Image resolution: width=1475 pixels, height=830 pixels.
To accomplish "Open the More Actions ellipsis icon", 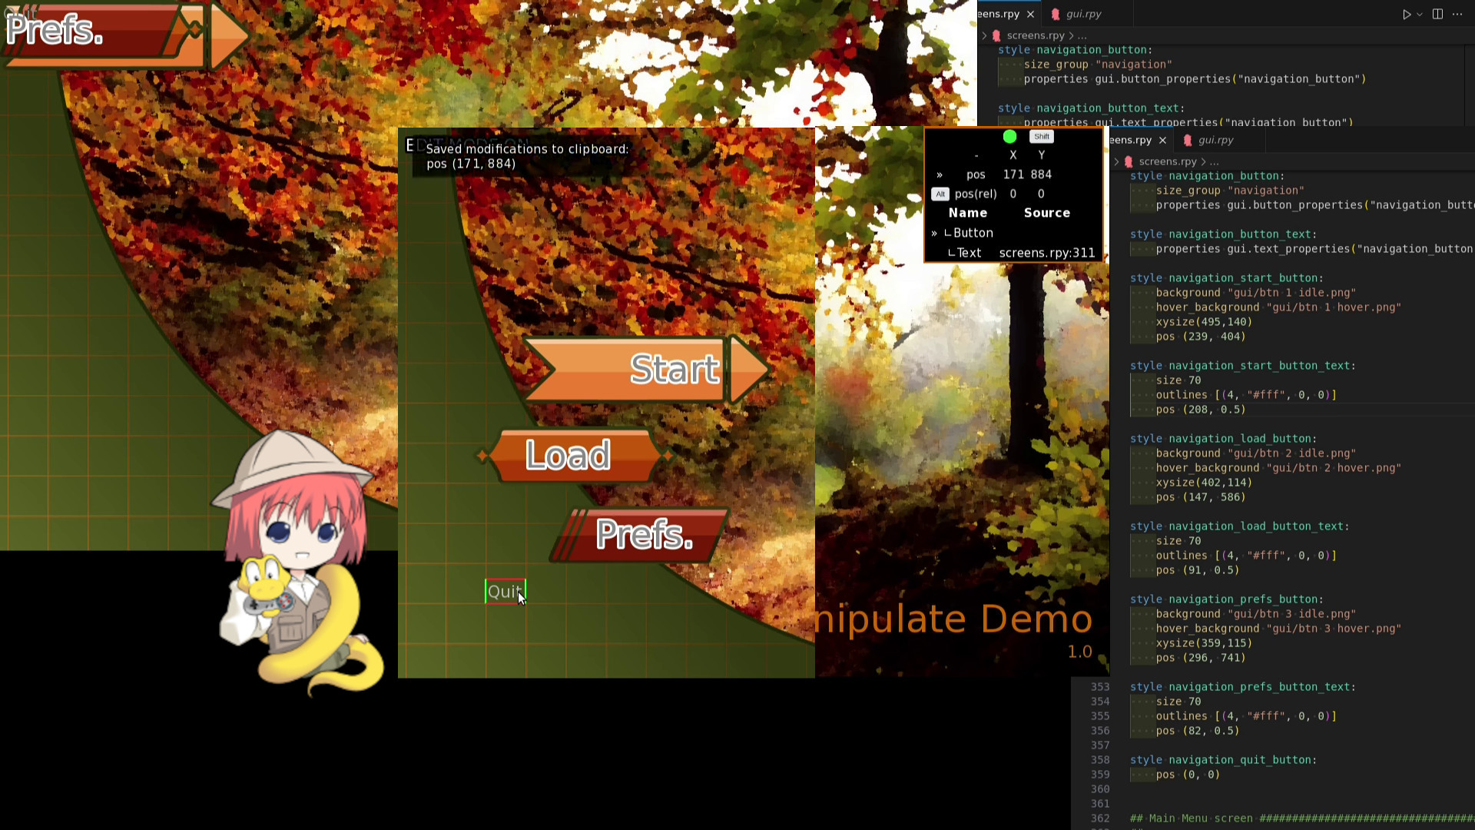I will pyautogui.click(x=1457, y=14).
